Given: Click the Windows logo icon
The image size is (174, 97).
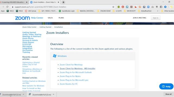Looking at the screenshot, I should (x=55, y=56).
